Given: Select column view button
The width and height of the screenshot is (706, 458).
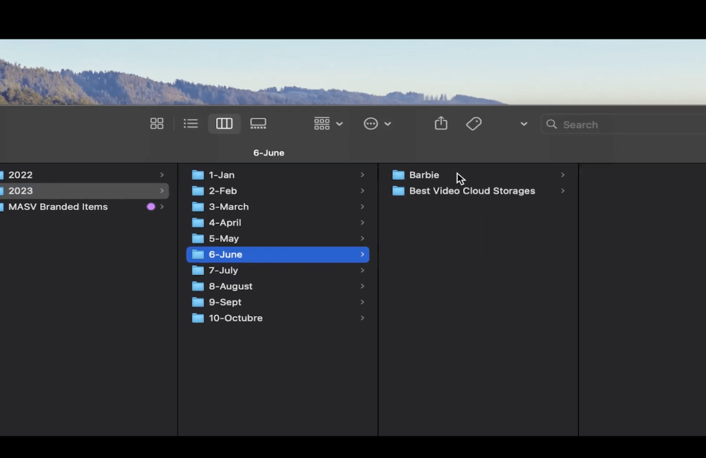Looking at the screenshot, I should pos(224,123).
